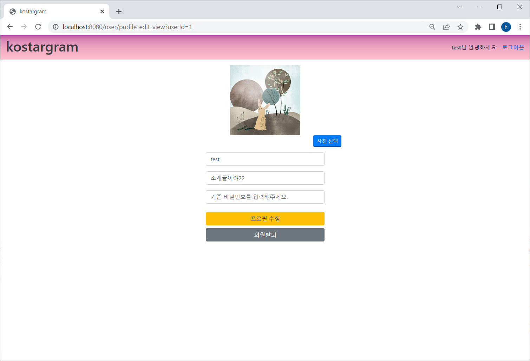This screenshot has width=530, height=361.
Task: Open a new tab with the plus button
Action: coord(119,11)
